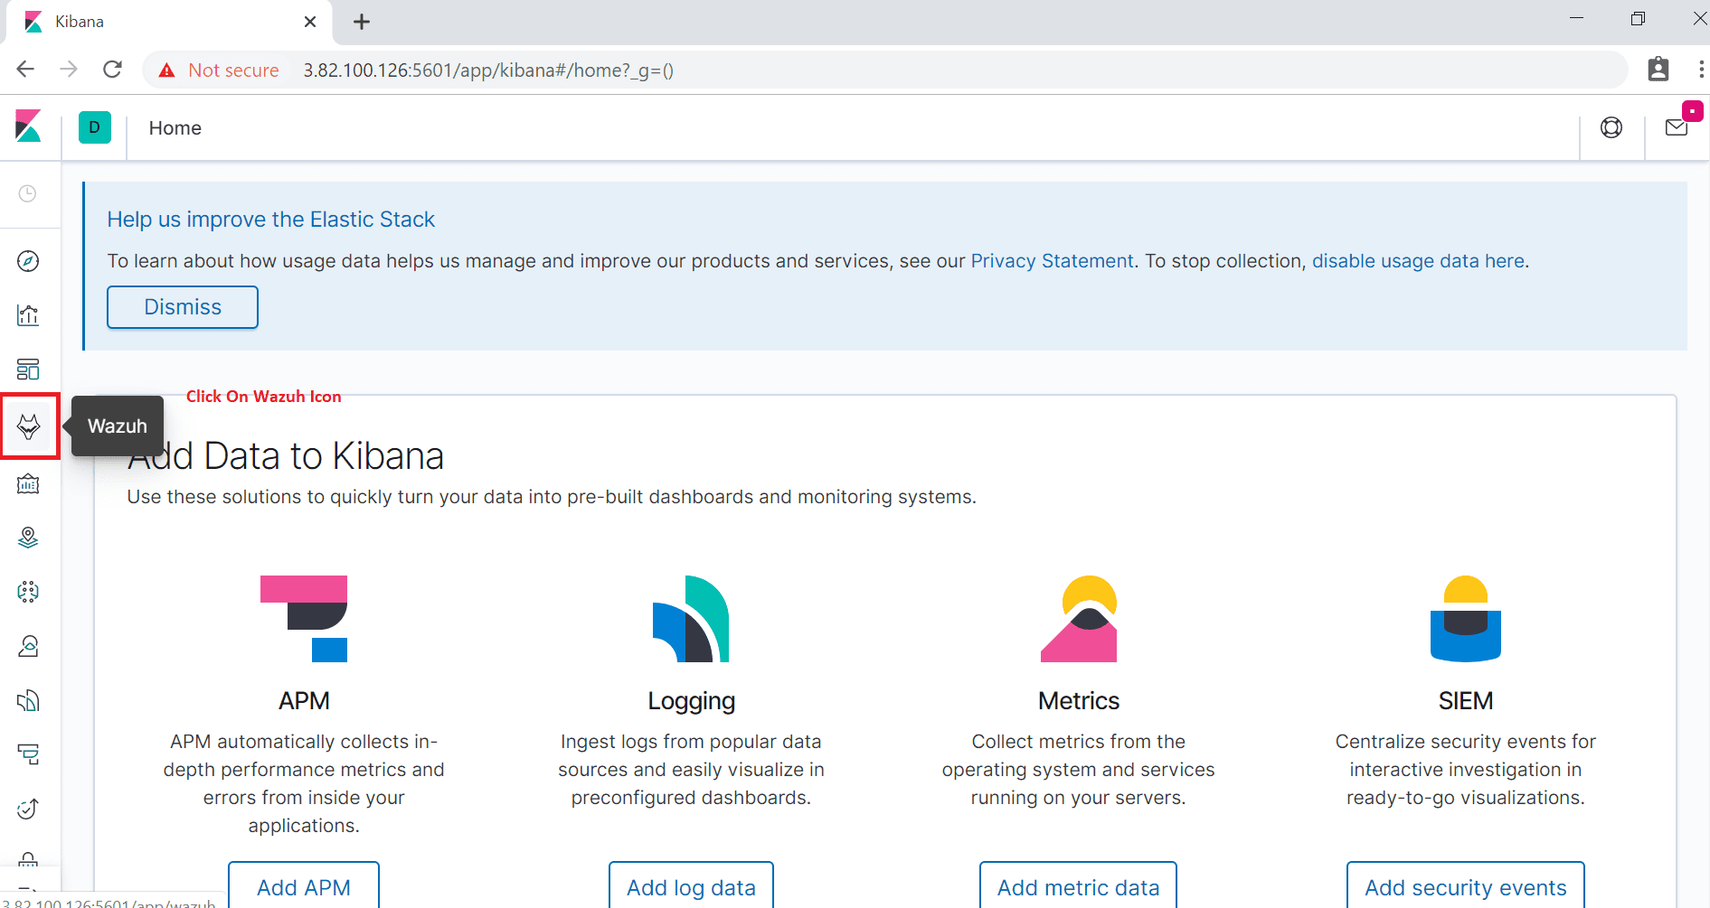This screenshot has width=1710, height=908.
Task: Open Canvas icon below Wazuh
Action: (28, 484)
